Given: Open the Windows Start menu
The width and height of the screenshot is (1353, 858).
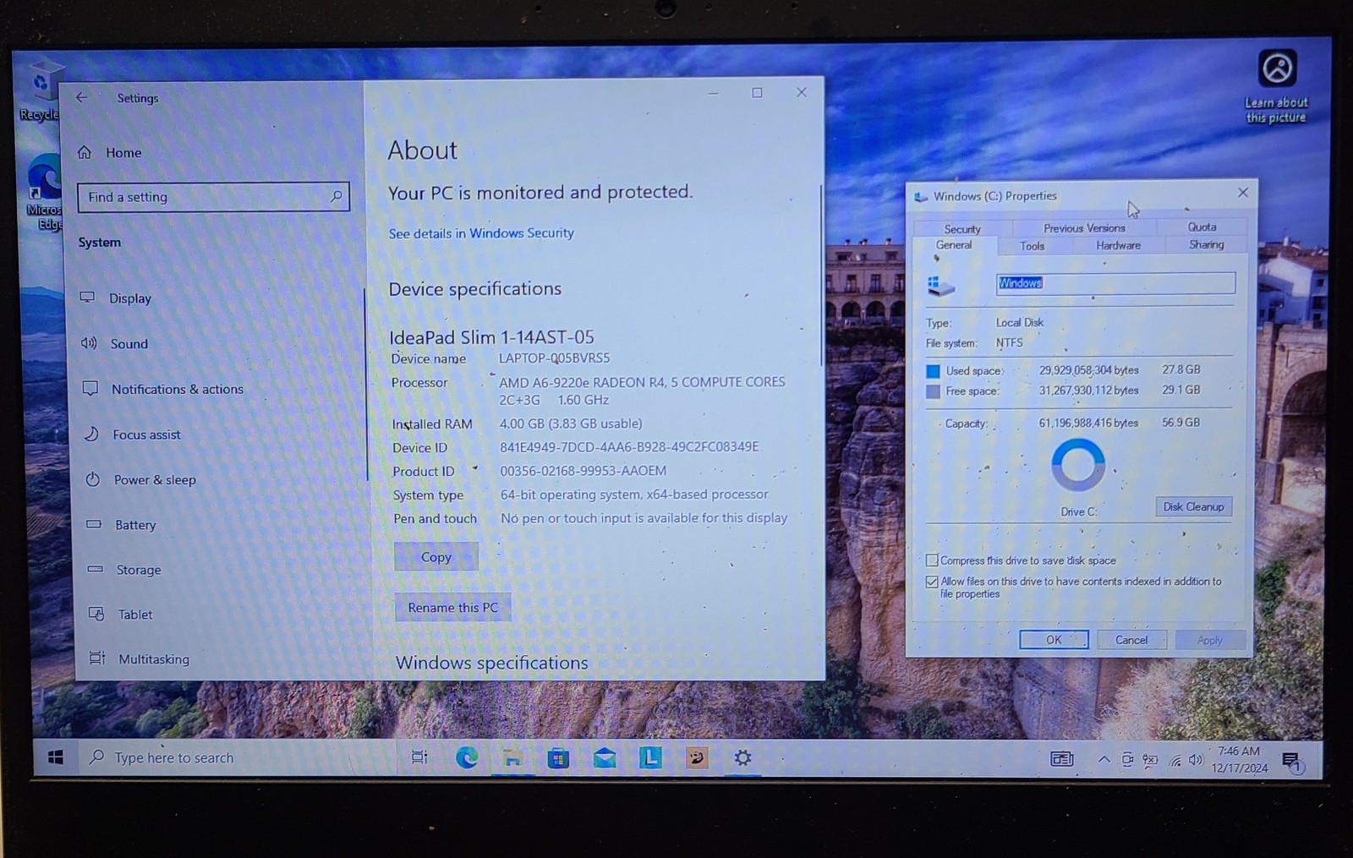Looking at the screenshot, I should [x=56, y=757].
